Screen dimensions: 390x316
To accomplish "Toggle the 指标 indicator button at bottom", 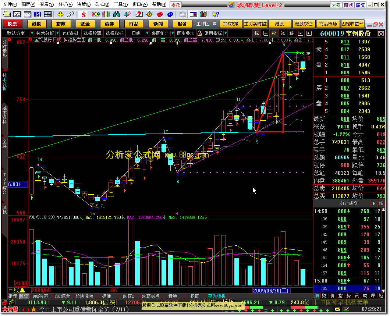I will click(x=13, y=296).
